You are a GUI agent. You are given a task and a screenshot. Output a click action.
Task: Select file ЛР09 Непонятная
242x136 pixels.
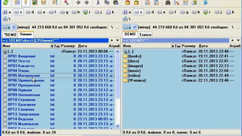59,95
